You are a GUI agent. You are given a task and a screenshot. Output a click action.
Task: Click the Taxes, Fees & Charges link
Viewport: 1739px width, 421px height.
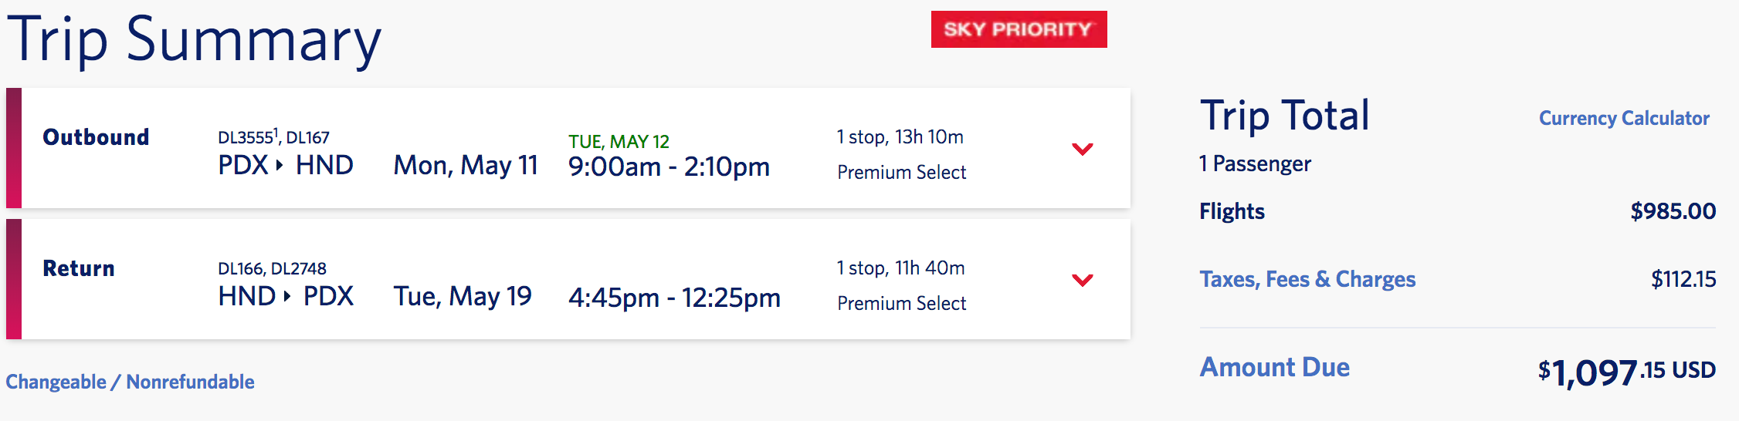(1307, 279)
